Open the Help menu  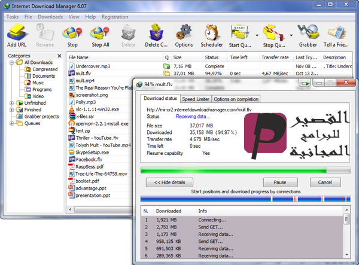click(90, 17)
